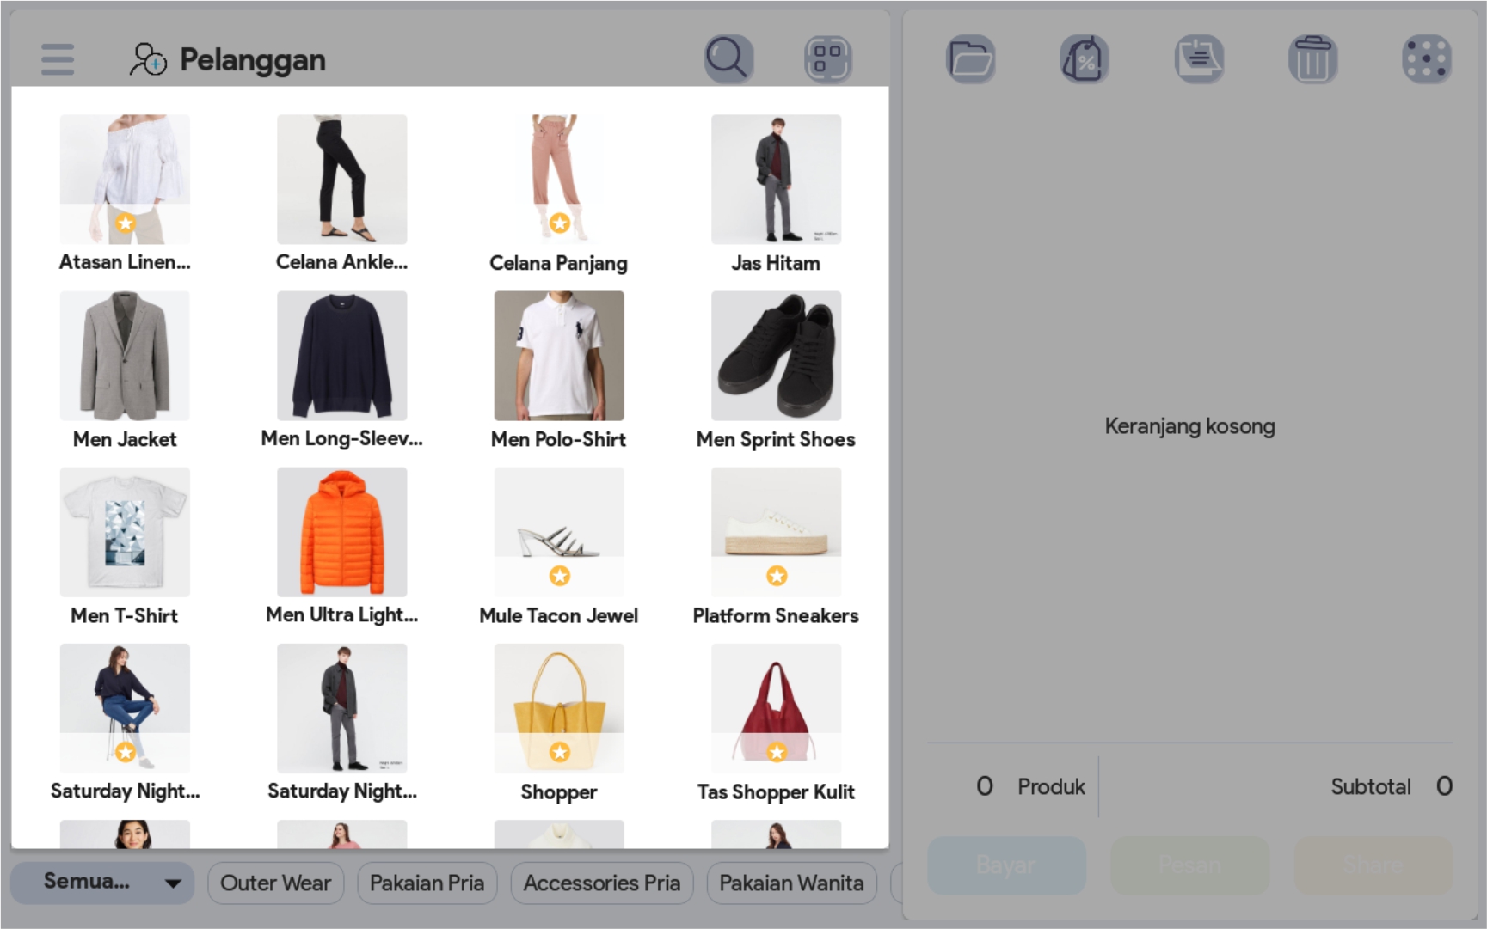Apply discount tag icon
Screen dimensions: 1487x929
(x=1085, y=59)
